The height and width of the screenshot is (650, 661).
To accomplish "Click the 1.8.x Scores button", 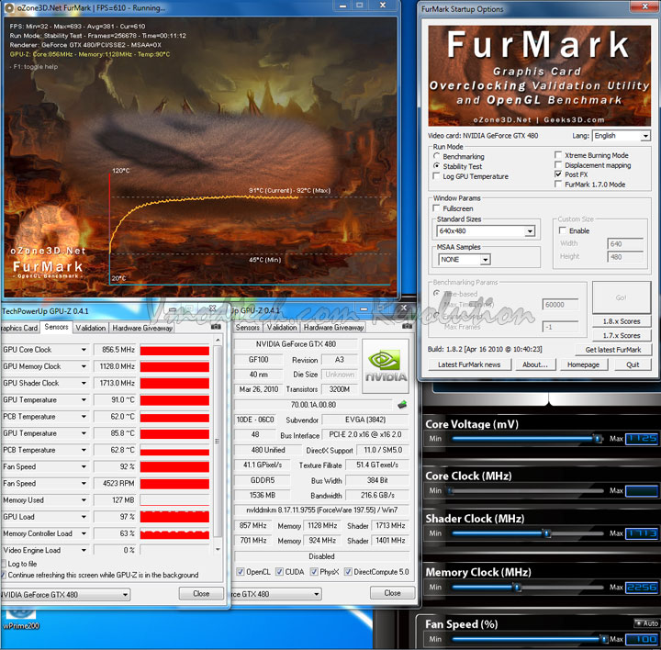I will (x=621, y=321).
